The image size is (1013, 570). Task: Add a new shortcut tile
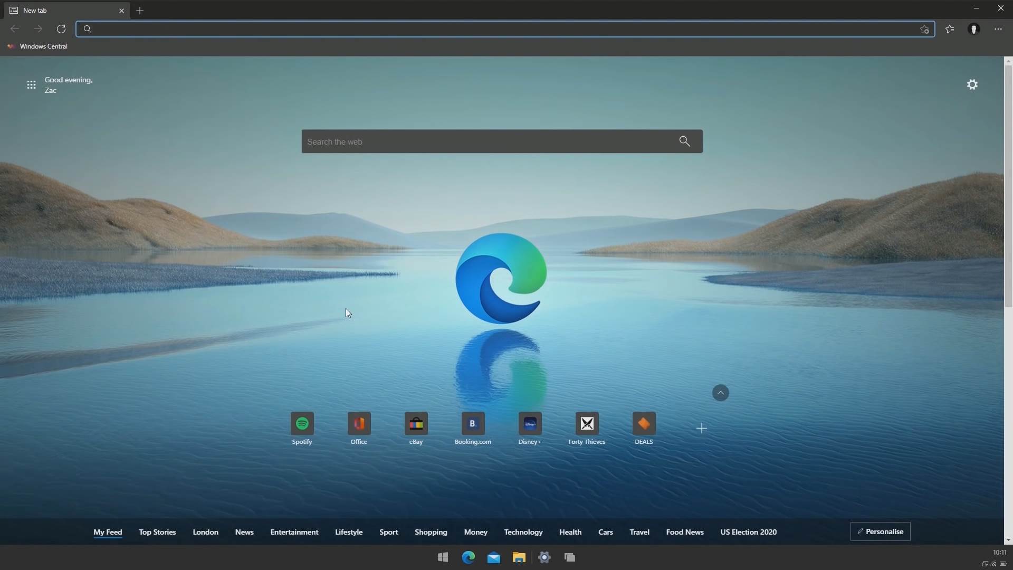[x=702, y=429]
